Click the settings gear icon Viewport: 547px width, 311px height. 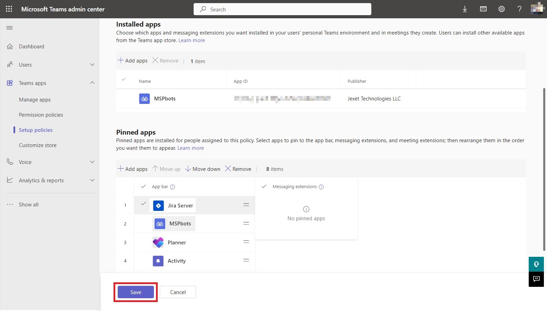tap(501, 9)
